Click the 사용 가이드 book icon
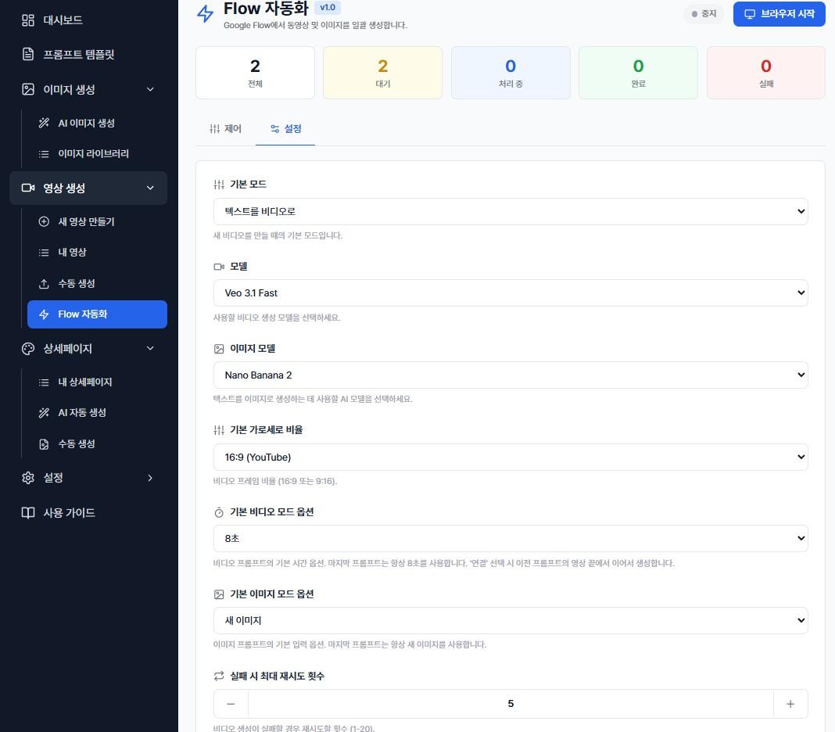 tap(27, 512)
